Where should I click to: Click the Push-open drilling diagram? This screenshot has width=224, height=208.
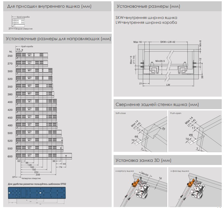tap(195, 132)
